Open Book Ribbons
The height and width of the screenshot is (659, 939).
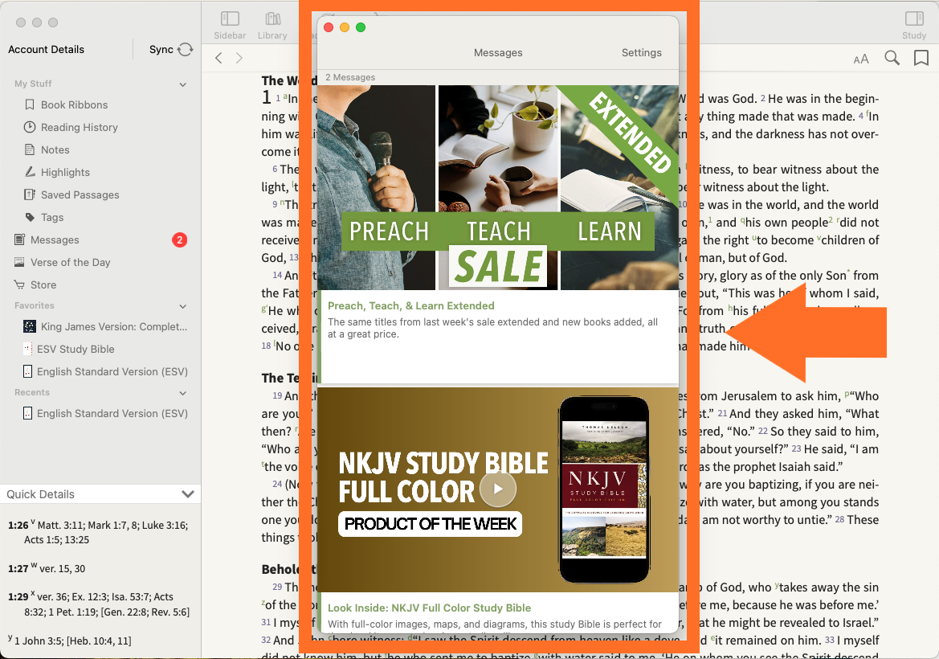[74, 104]
